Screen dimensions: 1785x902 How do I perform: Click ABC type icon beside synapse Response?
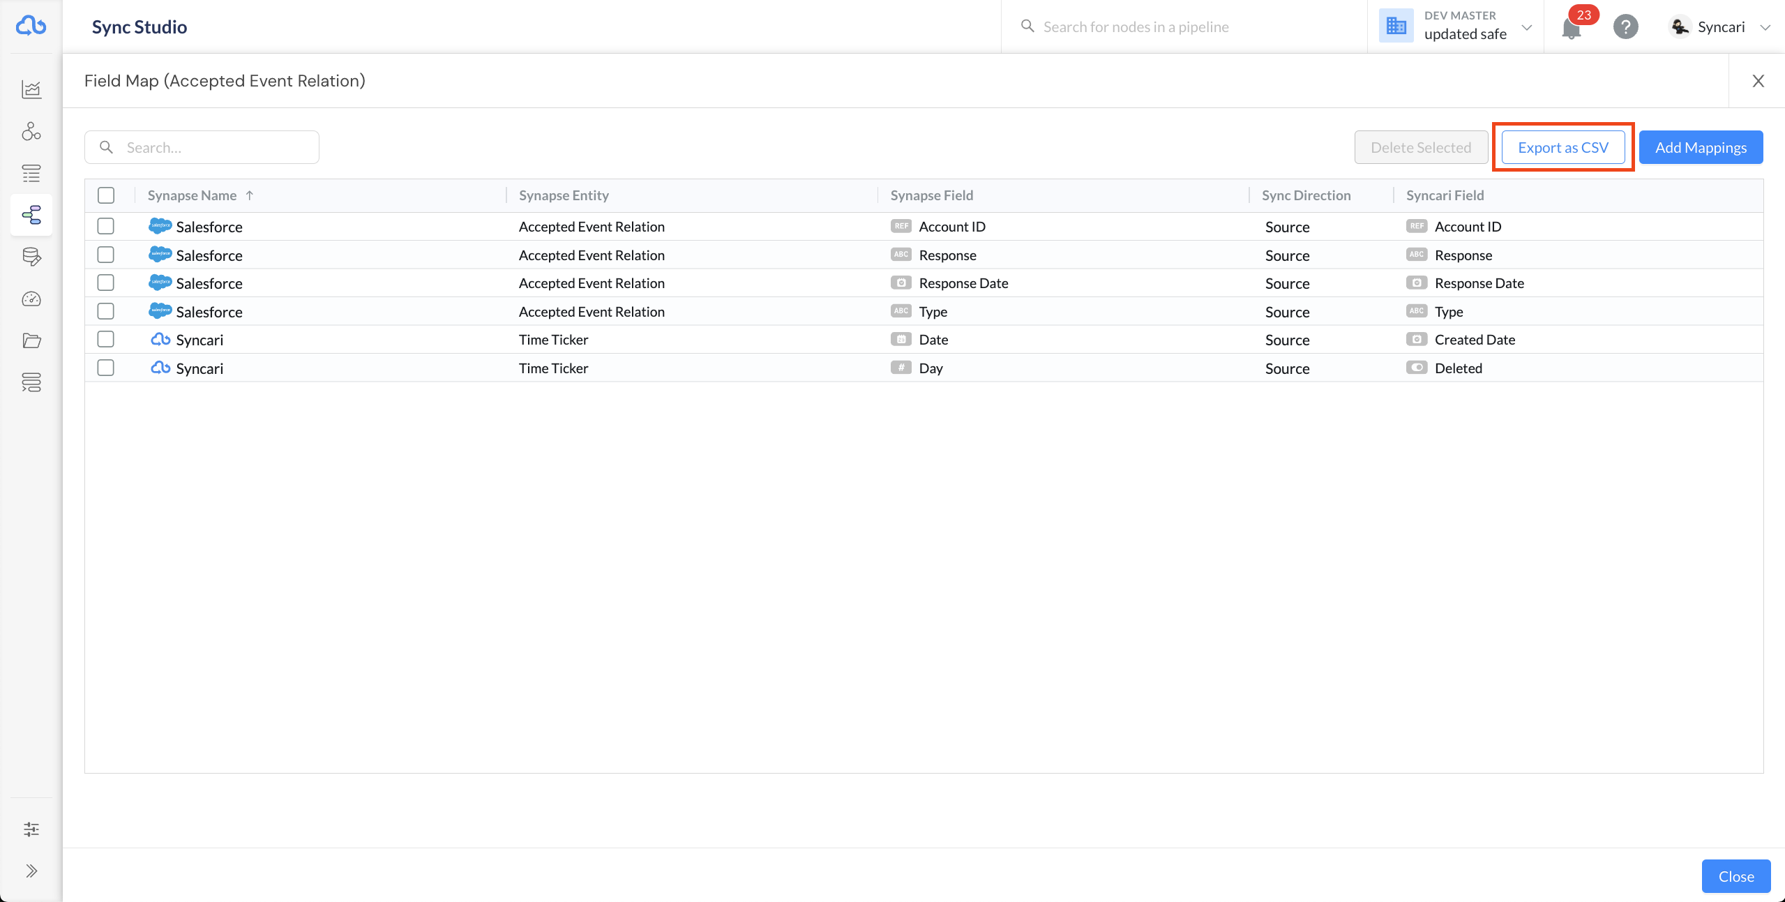pos(901,255)
